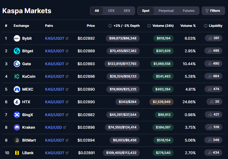Image resolution: width=228 pixels, height=159 pixels.
Task: Open Gate's KAS/USDT pair link
Action: click(x=55, y=64)
